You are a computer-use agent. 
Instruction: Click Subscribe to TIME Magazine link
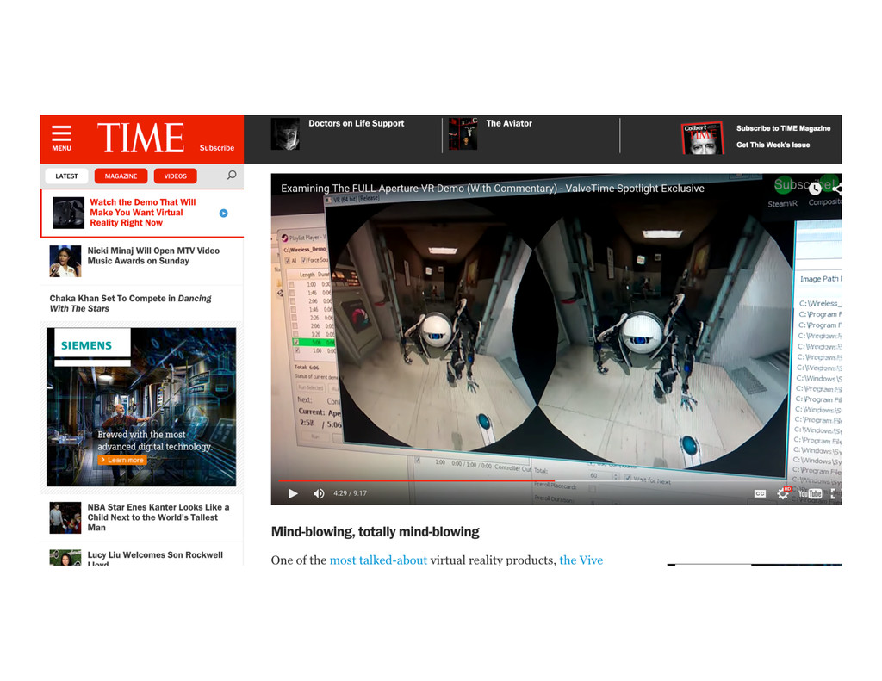tap(783, 128)
